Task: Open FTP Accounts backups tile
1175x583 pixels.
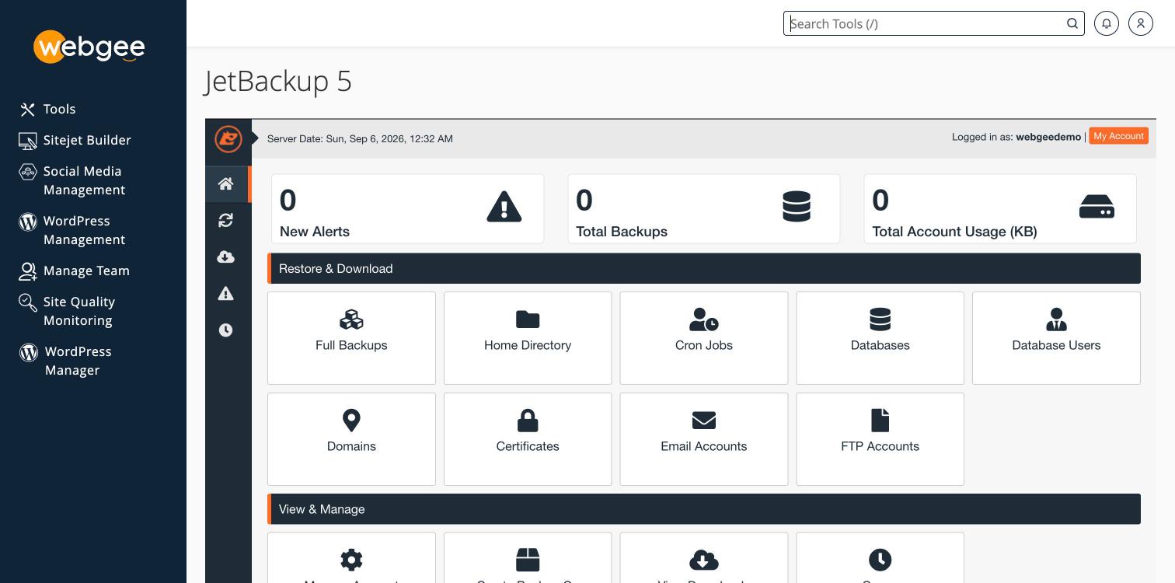Action: (x=880, y=439)
